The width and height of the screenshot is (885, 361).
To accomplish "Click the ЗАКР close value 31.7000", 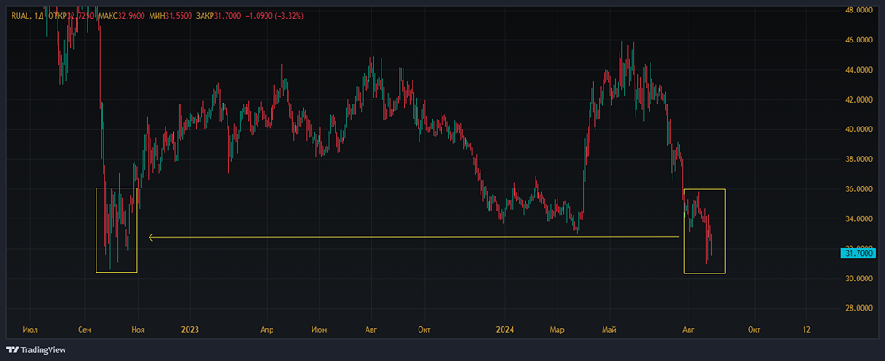I will [x=228, y=16].
